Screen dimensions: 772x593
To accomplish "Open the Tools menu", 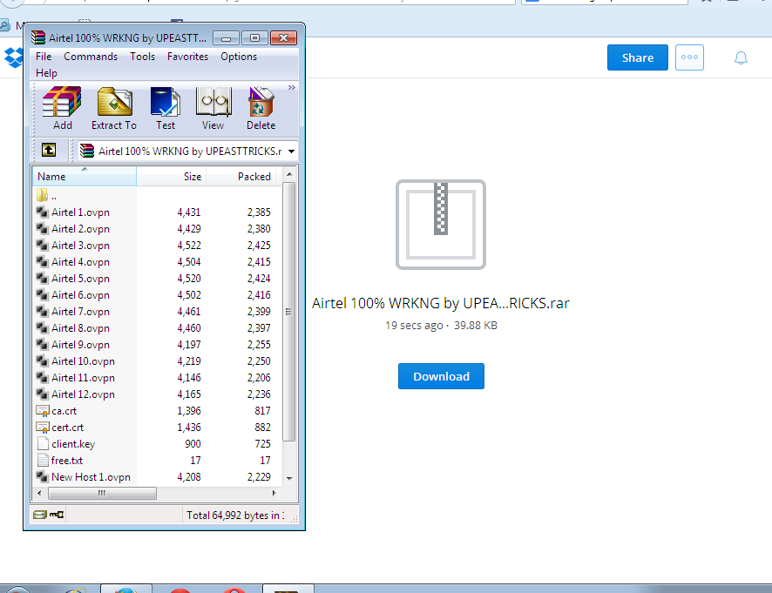I will (x=142, y=57).
